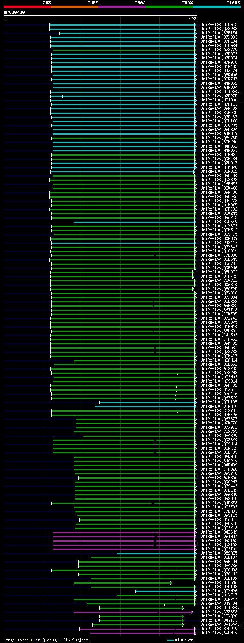Select label UniRef100_C6ENF2
This screenshot has height=643, width=244.
click(219, 184)
